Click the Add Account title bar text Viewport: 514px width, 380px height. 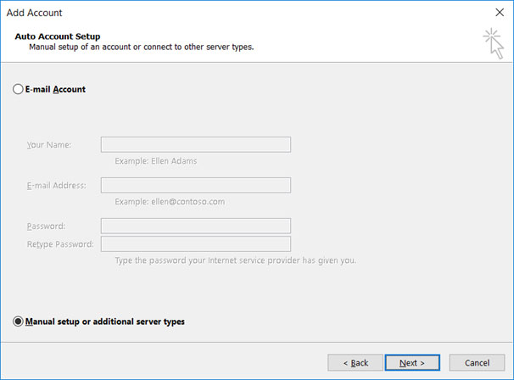tap(34, 13)
